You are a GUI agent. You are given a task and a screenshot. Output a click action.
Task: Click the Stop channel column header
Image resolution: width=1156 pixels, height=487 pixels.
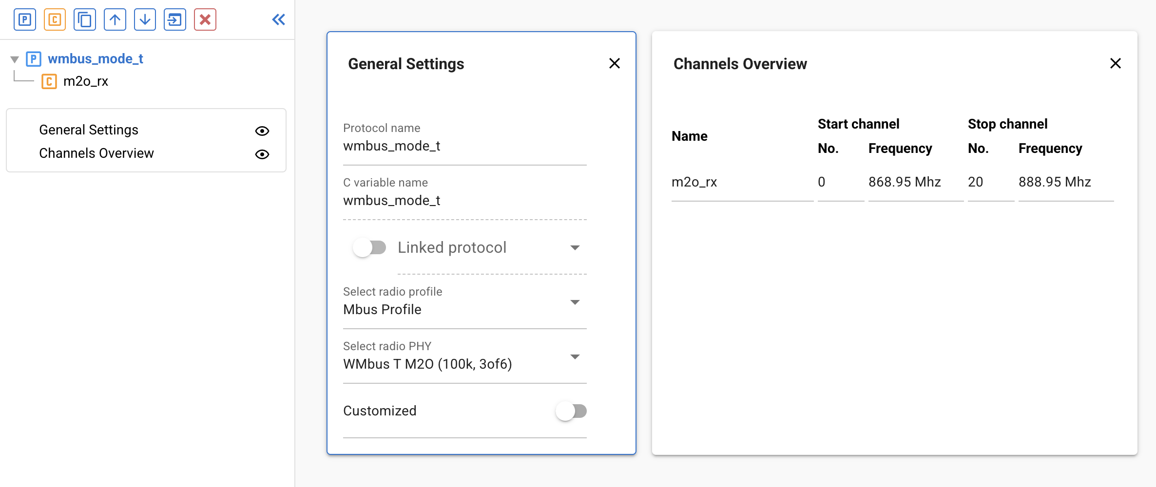[x=1008, y=124]
